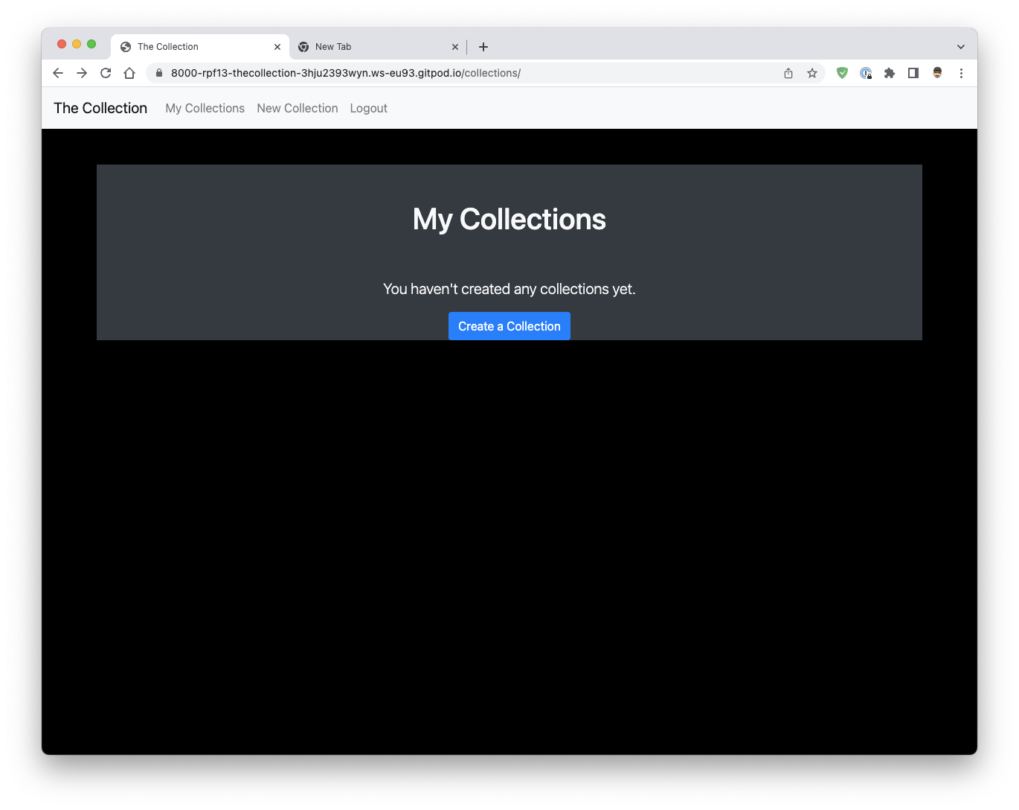Click the padlock icon in the address bar
Viewport: 1019px width, 810px height.
pyautogui.click(x=158, y=73)
